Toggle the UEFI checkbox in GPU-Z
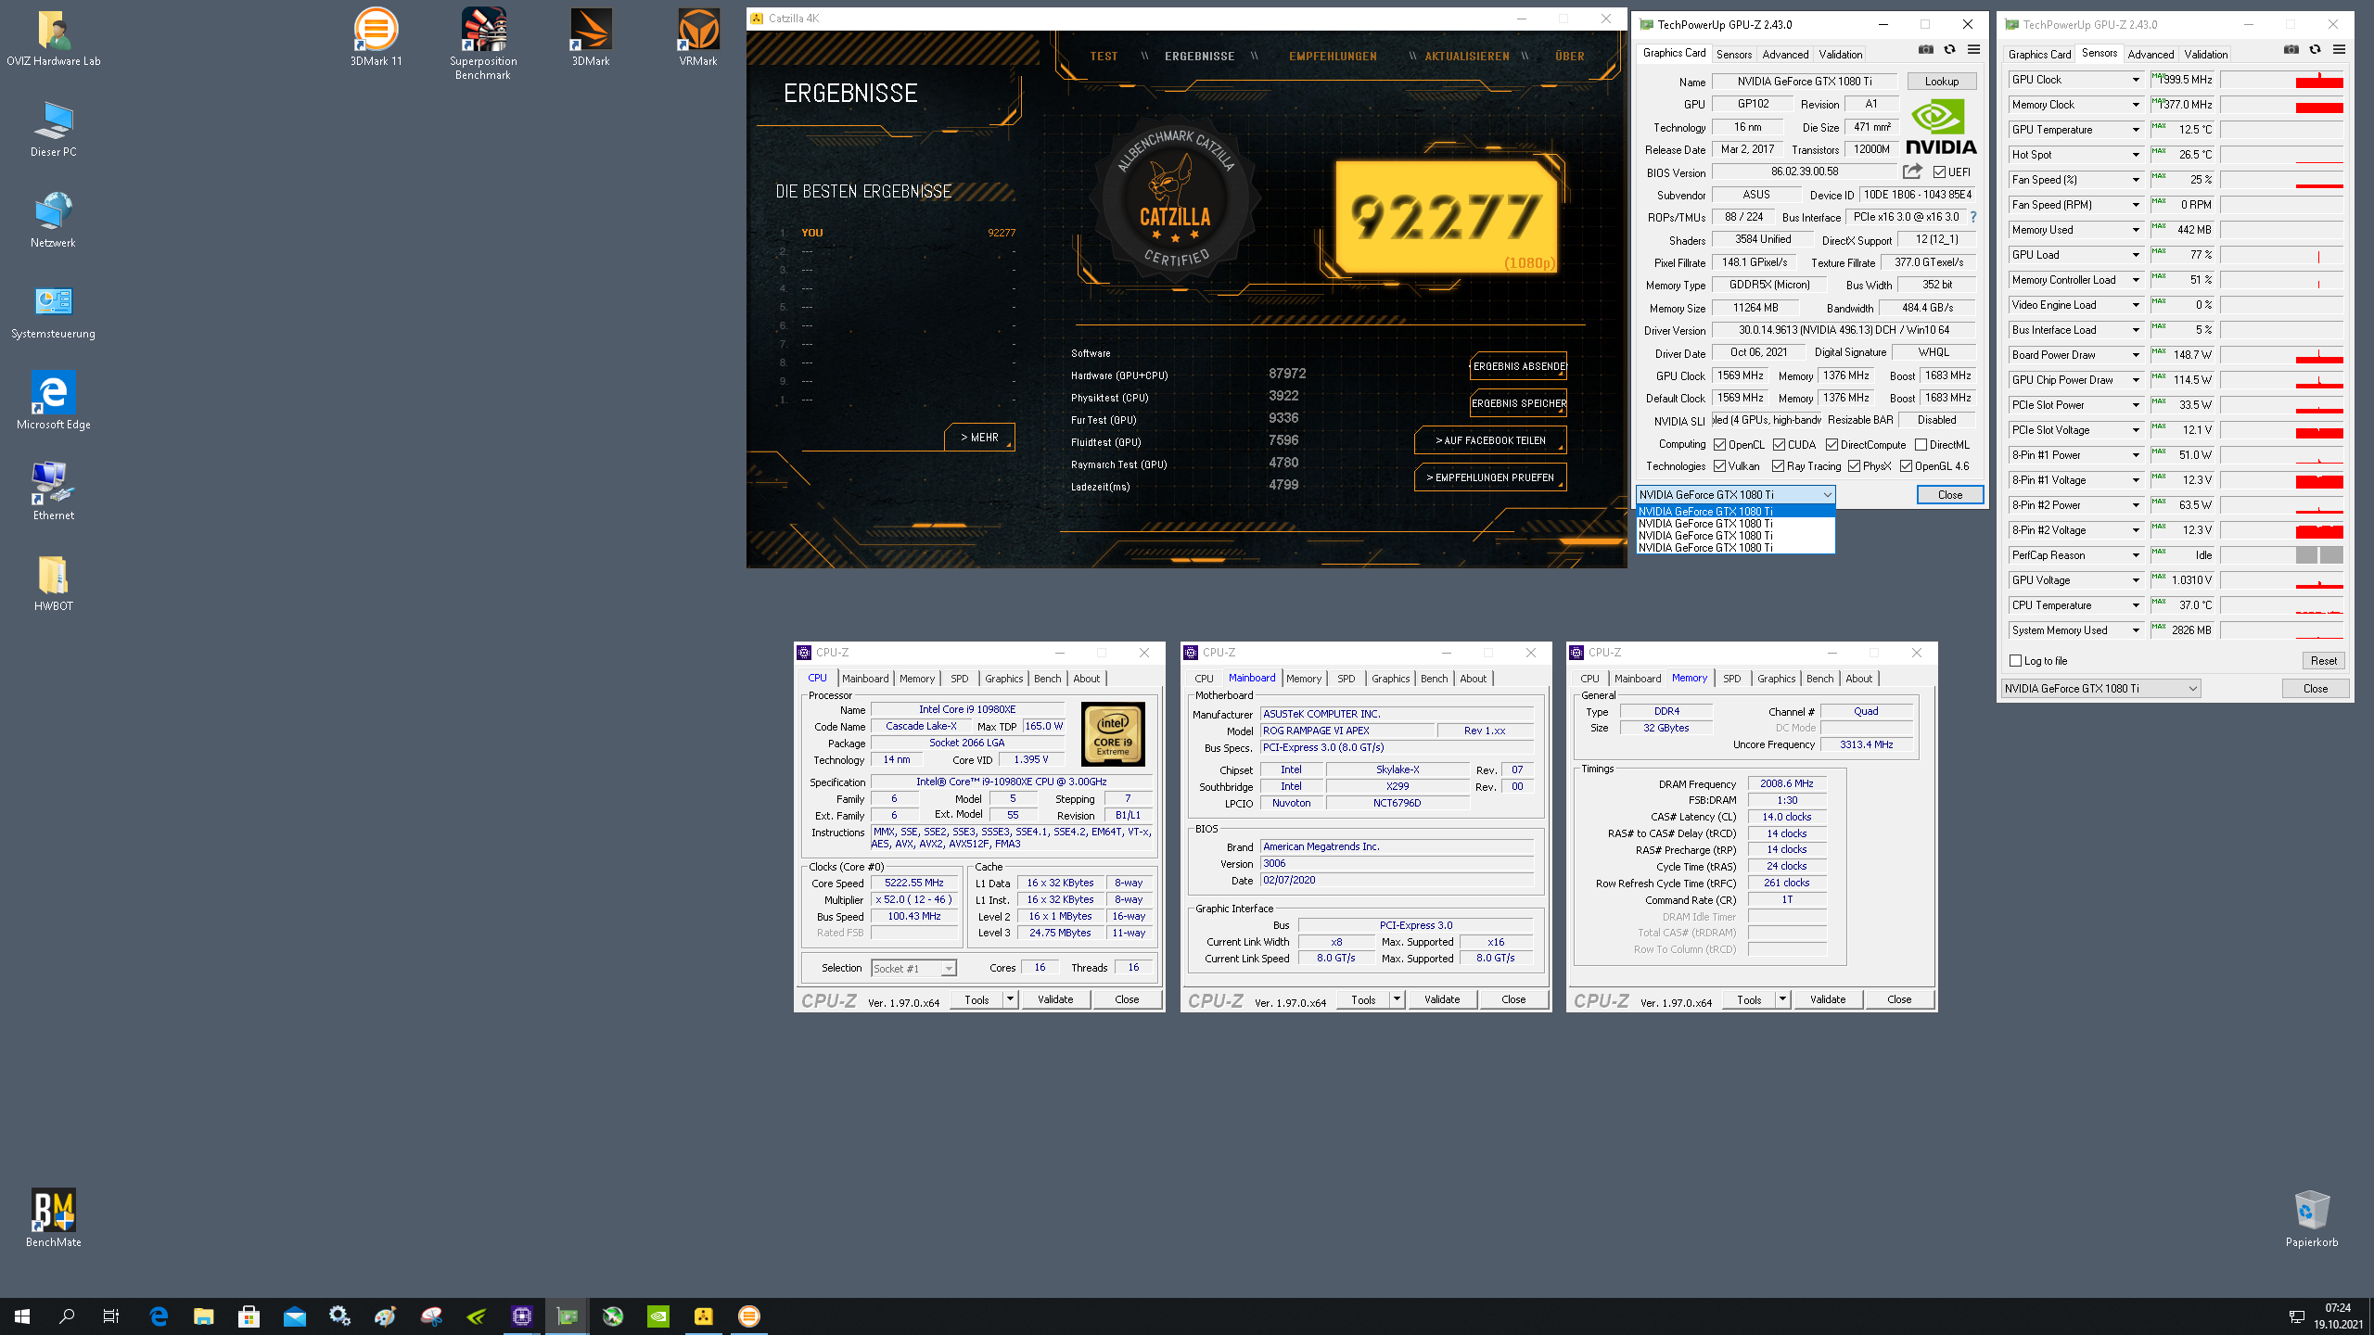2374x1335 pixels. (1939, 172)
